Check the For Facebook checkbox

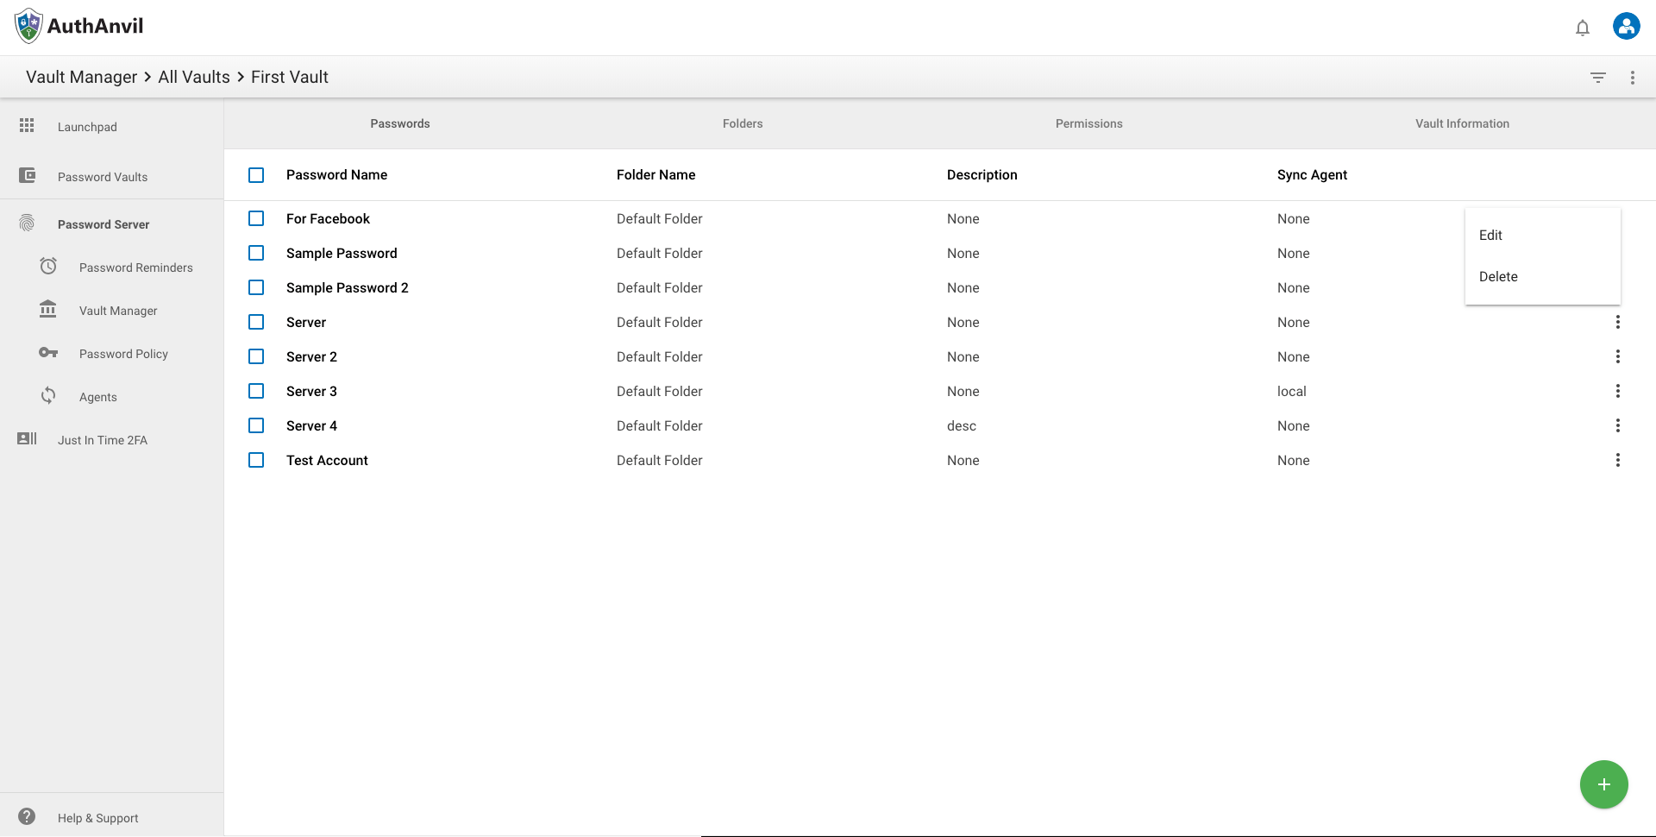click(256, 218)
